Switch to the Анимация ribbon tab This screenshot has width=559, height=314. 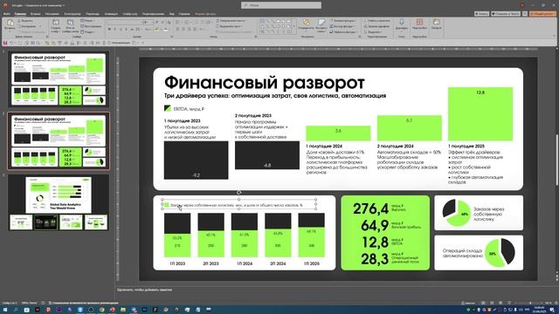click(x=111, y=14)
